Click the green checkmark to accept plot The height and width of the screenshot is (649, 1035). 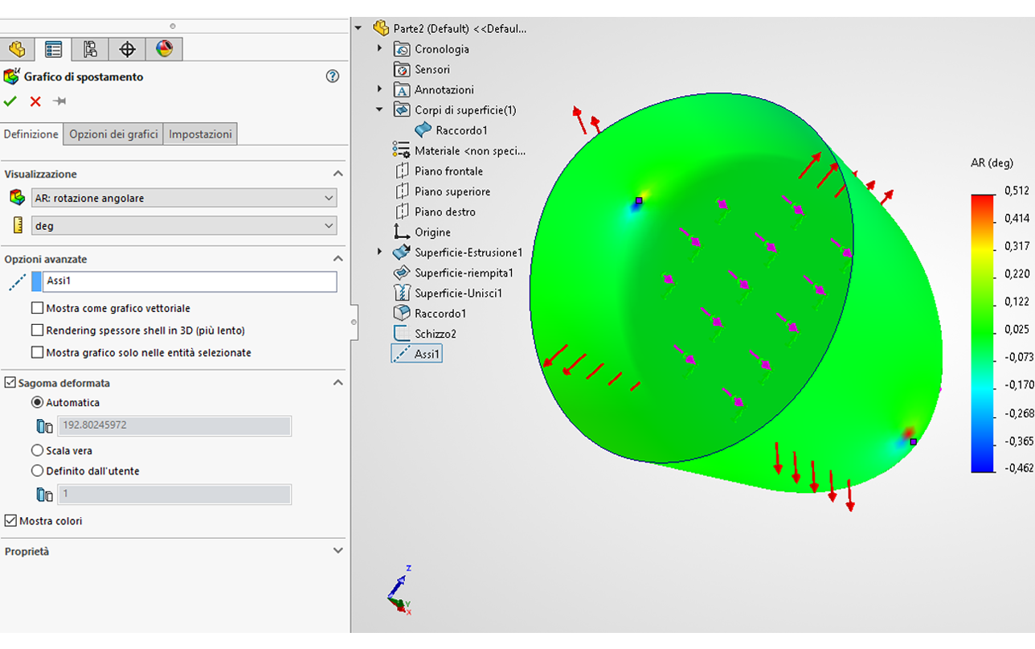click(x=10, y=101)
